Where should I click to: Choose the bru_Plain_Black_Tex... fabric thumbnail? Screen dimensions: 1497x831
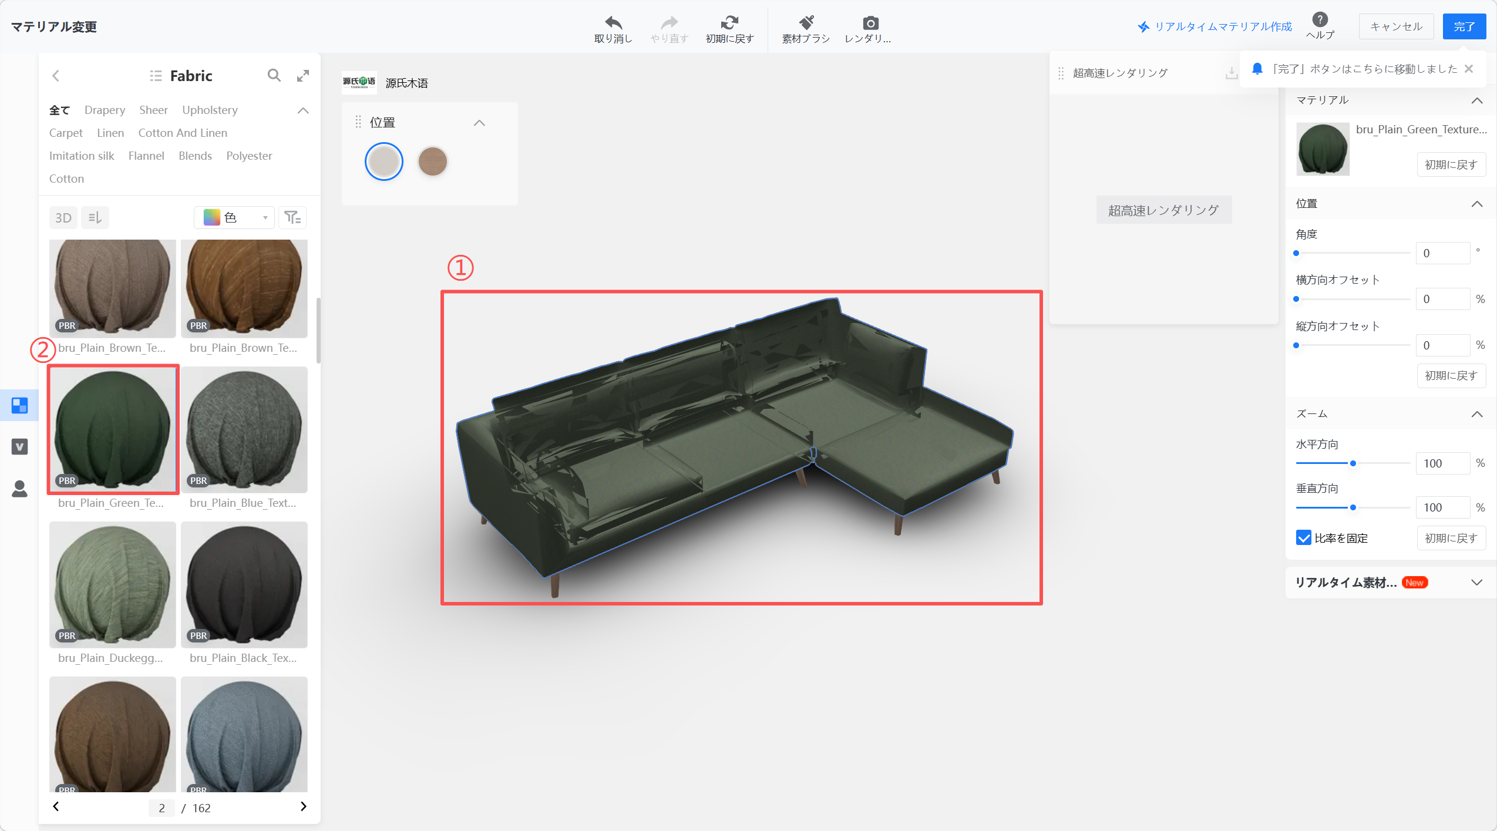[x=244, y=584]
